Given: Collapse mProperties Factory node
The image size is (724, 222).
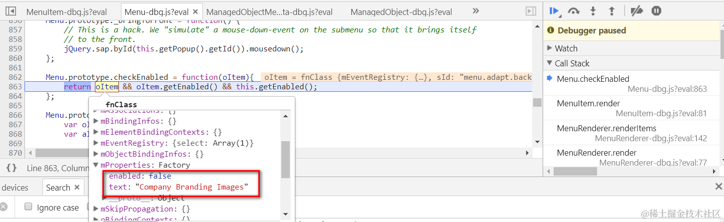Looking at the screenshot, I should [96, 165].
